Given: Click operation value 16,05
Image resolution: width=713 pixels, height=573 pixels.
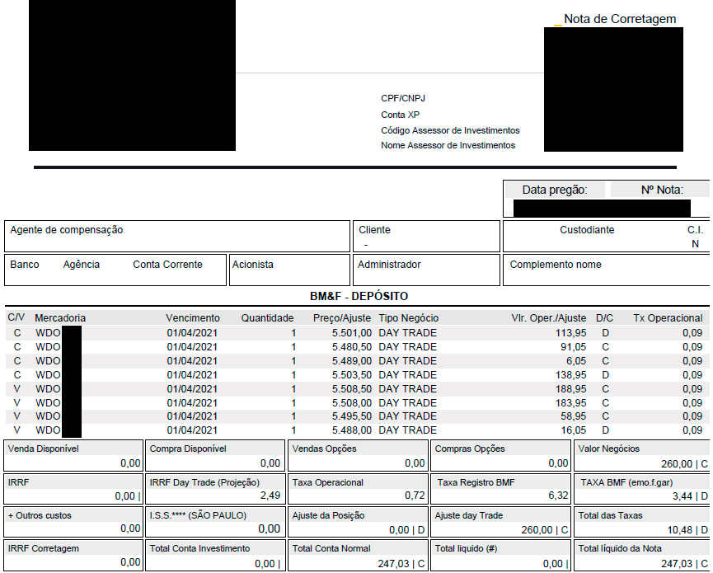Looking at the screenshot, I should pos(573,430).
